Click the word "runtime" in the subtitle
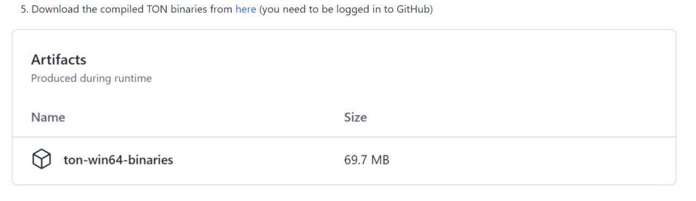696x201 pixels. point(132,79)
